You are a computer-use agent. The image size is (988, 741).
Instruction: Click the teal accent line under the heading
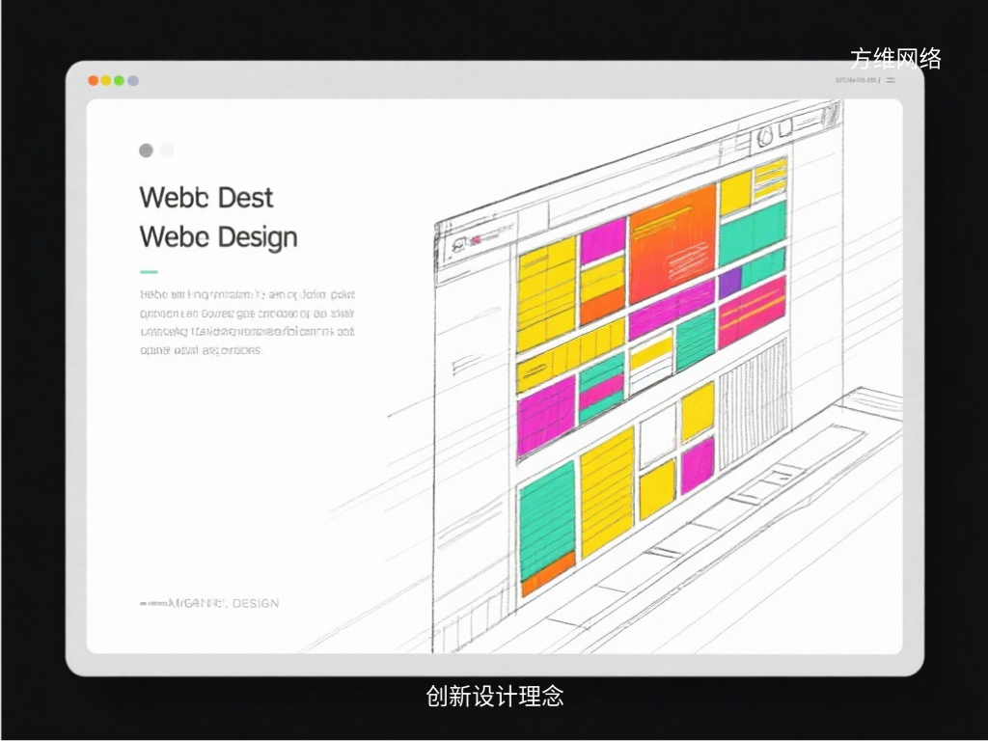(x=149, y=272)
